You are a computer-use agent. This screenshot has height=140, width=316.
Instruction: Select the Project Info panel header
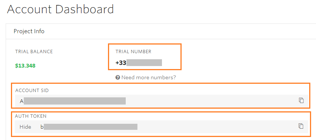[161, 31]
